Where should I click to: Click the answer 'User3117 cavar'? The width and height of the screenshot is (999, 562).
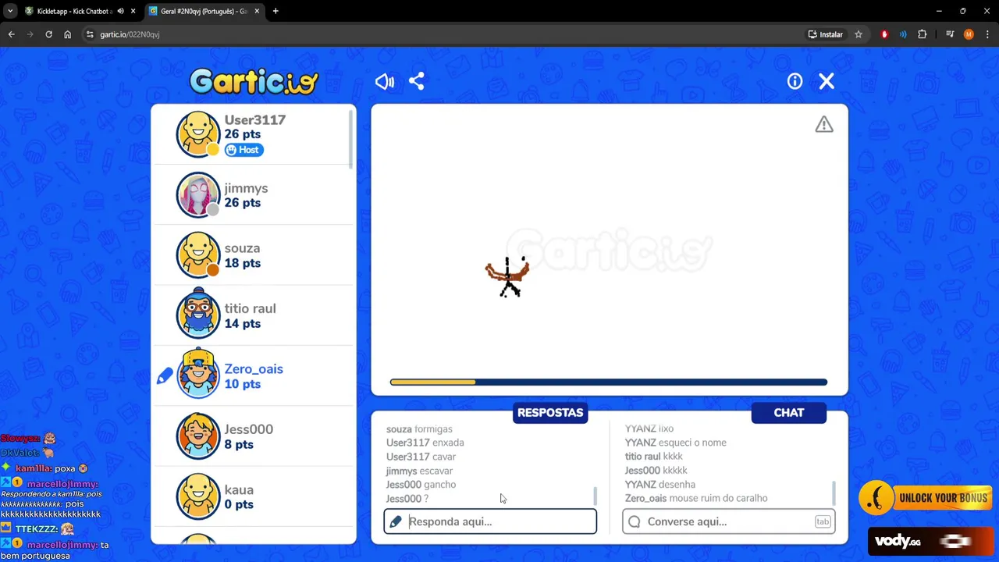coord(421,457)
